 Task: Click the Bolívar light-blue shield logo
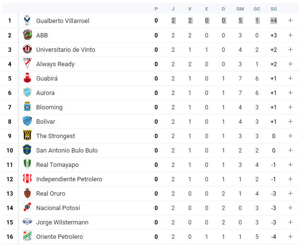(x=27, y=121)
